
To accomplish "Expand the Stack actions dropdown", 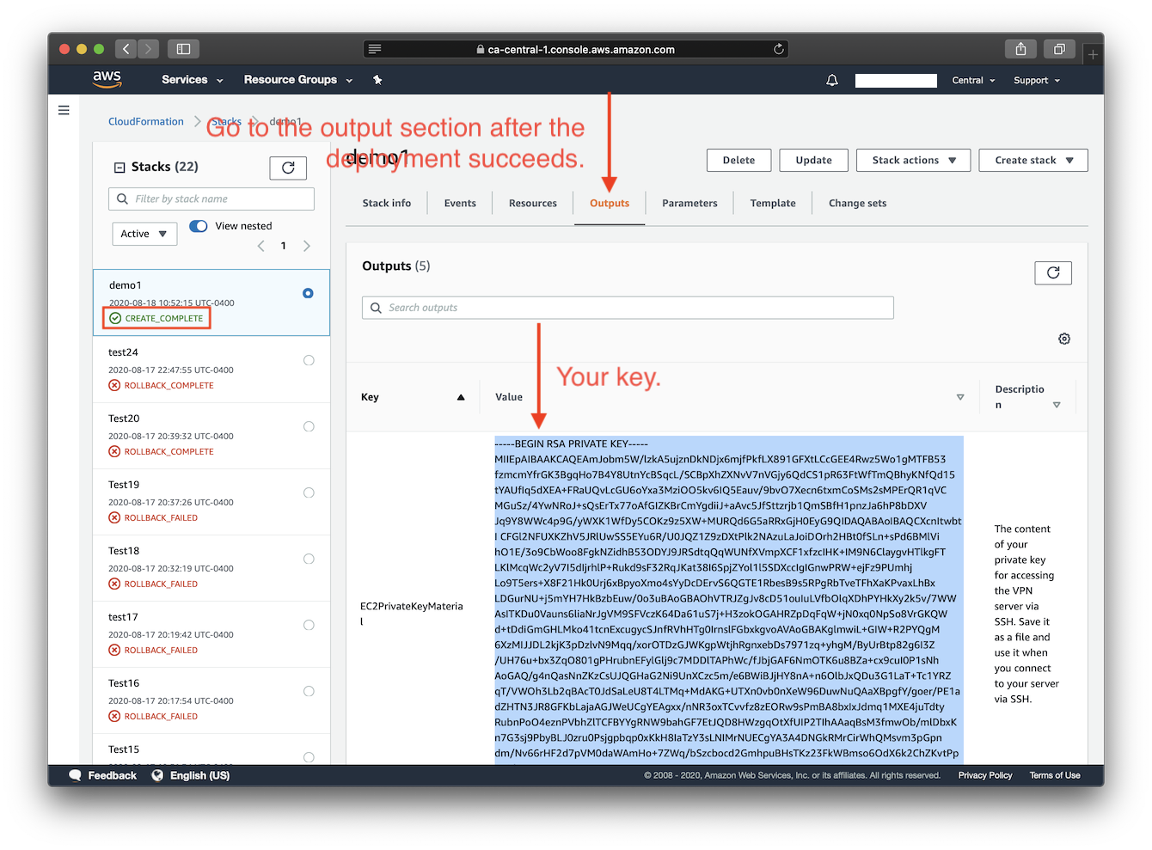I will tap(913, 160).
